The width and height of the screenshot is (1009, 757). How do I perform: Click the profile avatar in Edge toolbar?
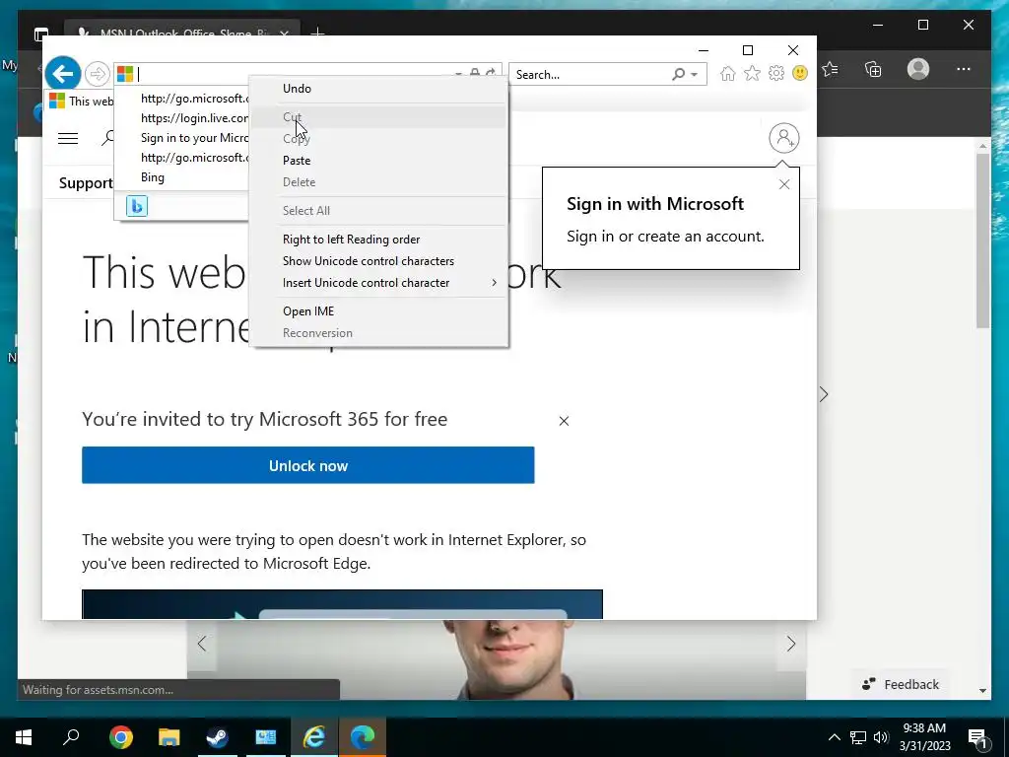click(918, 69)
